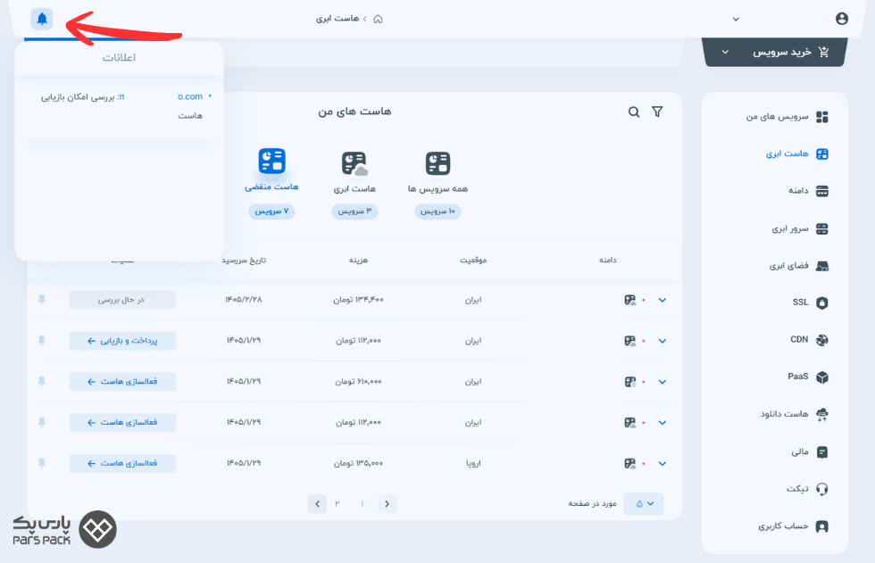Click فعالسازی هاست in اروپا row
Viewport: 875px width, 563px height.
coord(122,463)
